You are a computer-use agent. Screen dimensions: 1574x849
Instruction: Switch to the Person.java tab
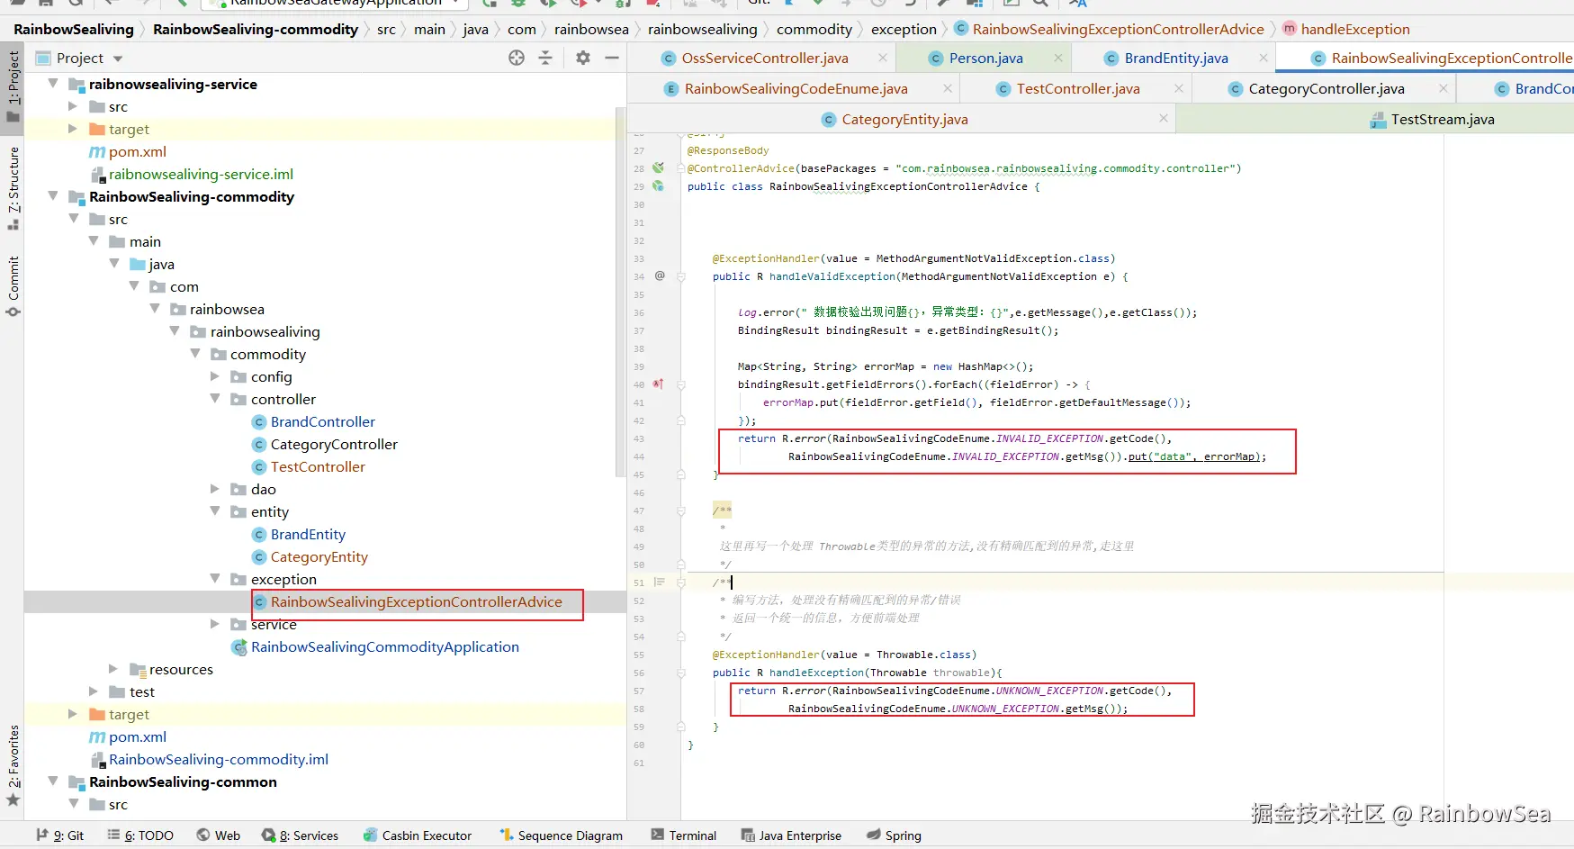point(985,59)
